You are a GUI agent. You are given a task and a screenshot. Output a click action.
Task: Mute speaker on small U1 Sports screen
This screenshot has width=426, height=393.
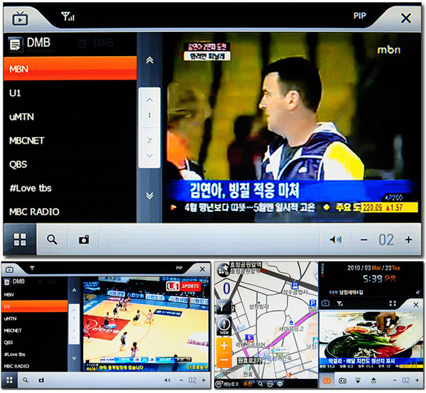[x=168, y=380]
